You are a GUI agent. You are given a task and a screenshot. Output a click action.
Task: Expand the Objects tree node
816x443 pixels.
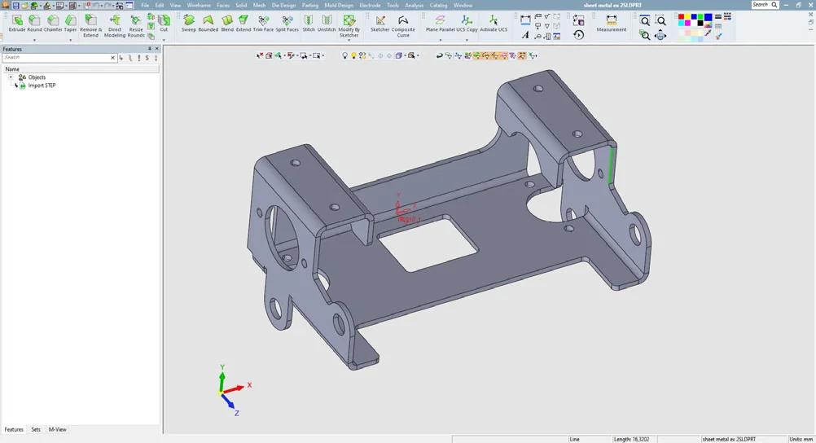11,77
